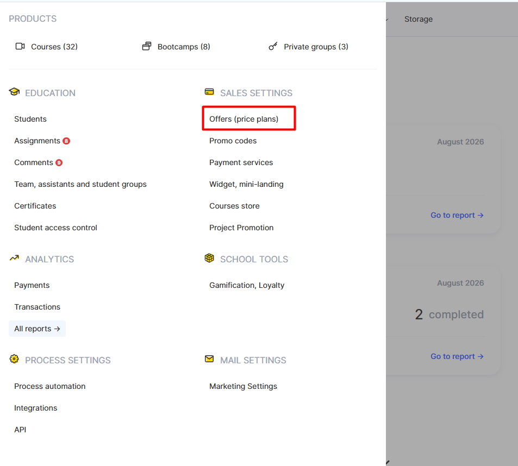
Task: Open the Storage tab
Action: [x=418, y=19]
